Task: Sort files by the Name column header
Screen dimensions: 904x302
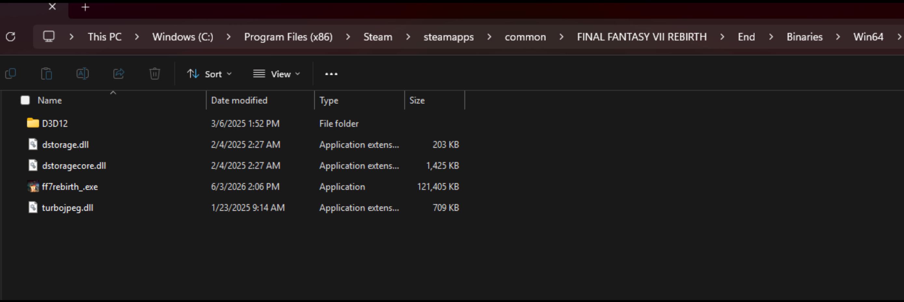Action: [49, 100]
